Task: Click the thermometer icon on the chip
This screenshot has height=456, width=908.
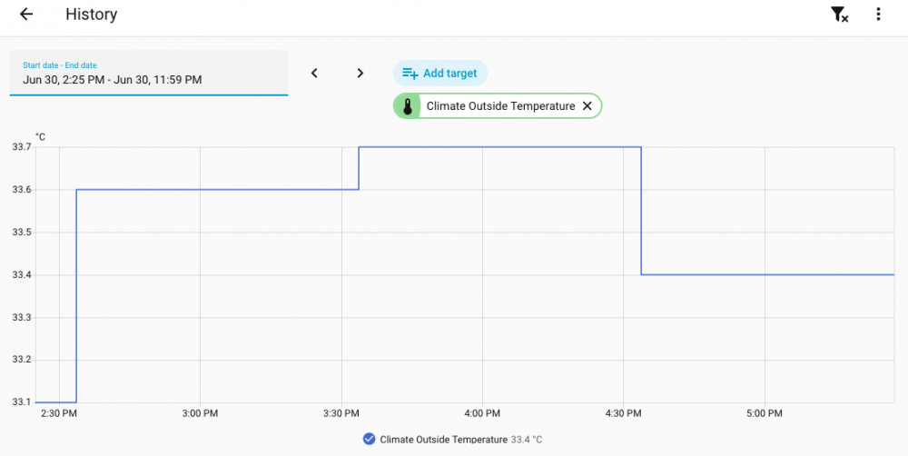Action: (x=408, y=106)
